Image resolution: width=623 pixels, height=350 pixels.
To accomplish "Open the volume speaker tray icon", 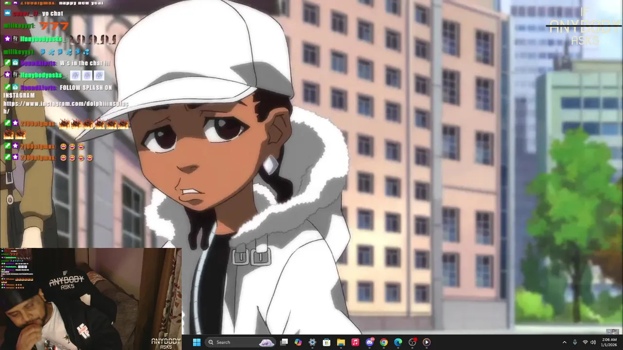I will click(x=593, y=342).
